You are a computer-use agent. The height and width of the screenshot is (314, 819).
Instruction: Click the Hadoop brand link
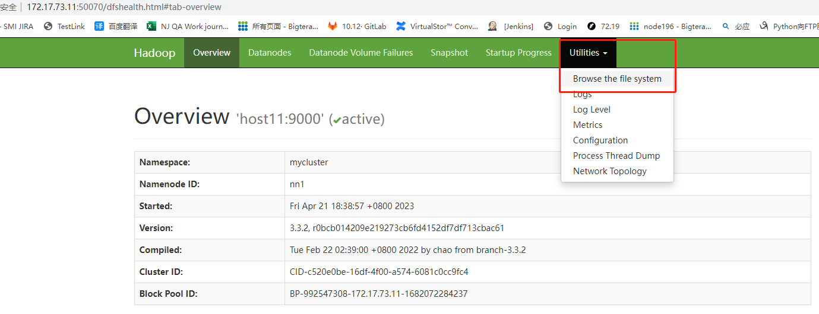point(154,53)
